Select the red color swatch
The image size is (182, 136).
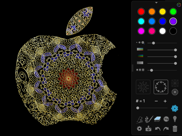coord(141,11)
